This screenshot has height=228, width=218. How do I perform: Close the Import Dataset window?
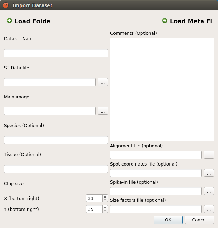5,5
